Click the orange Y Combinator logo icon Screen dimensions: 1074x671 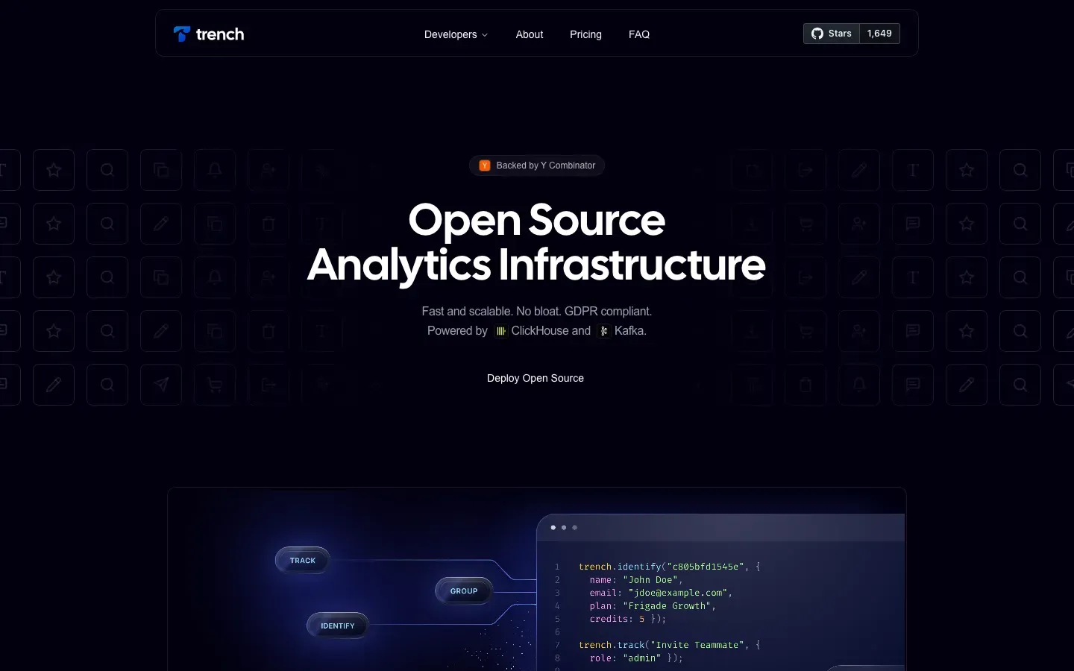click(x=485, y=166)
